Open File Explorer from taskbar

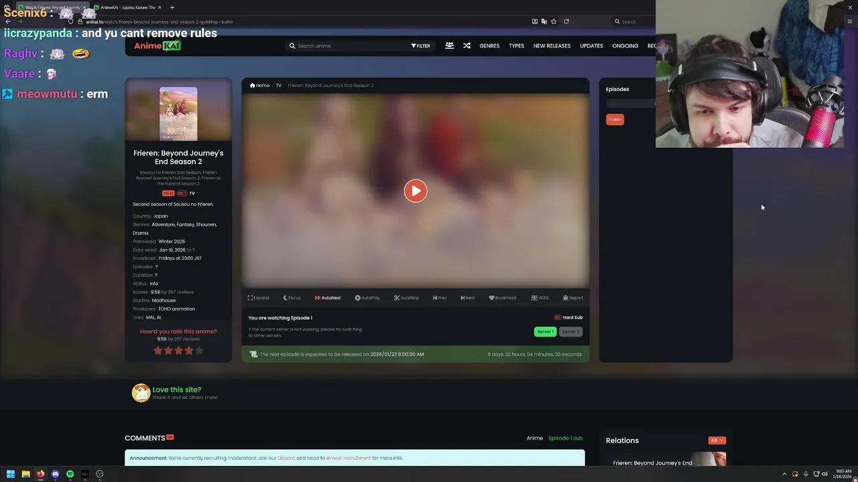pos(25,474)
